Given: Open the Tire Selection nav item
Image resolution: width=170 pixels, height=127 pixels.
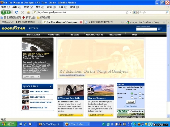Looking at the screenshot, I should tap(33, 35).
